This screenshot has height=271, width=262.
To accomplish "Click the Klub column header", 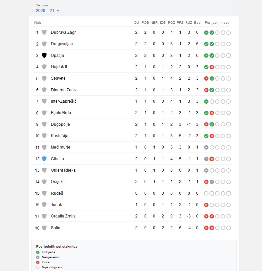I will (x=37, y=23).
